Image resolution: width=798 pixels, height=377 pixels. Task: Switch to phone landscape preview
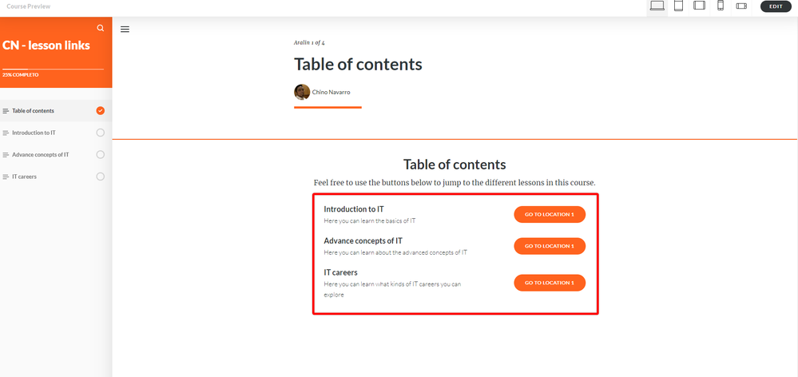point(741,6)
